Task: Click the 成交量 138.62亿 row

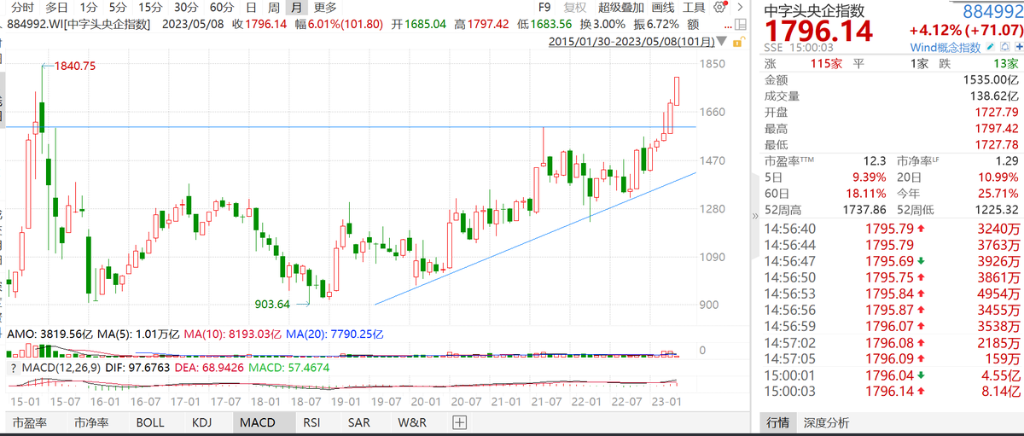Action: 891,95
